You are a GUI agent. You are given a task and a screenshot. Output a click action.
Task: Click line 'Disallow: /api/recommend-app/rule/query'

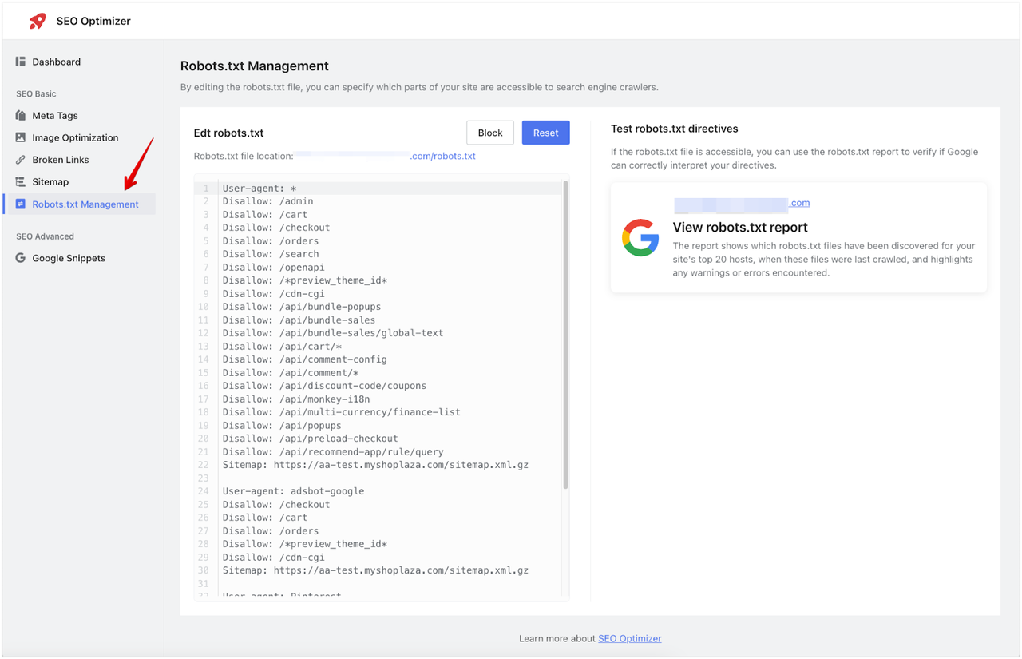pyautogui.click(x=333, y=452)
